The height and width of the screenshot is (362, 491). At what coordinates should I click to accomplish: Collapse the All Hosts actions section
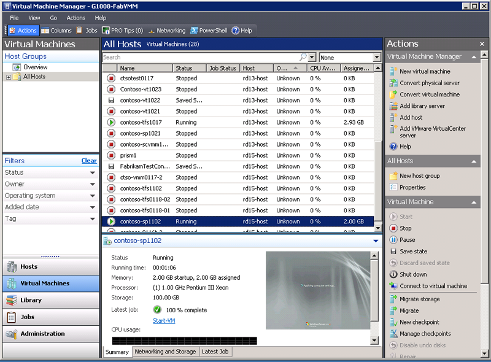[474, 161]
